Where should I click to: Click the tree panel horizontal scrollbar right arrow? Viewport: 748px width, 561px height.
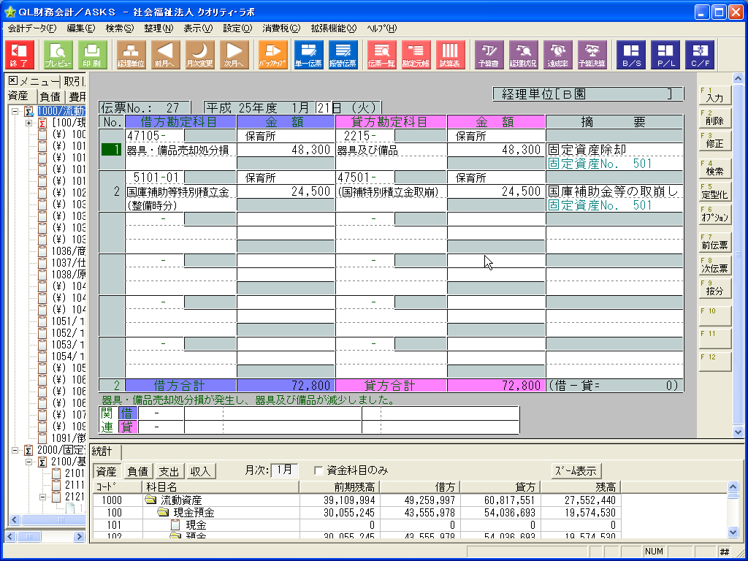point(79,537)
